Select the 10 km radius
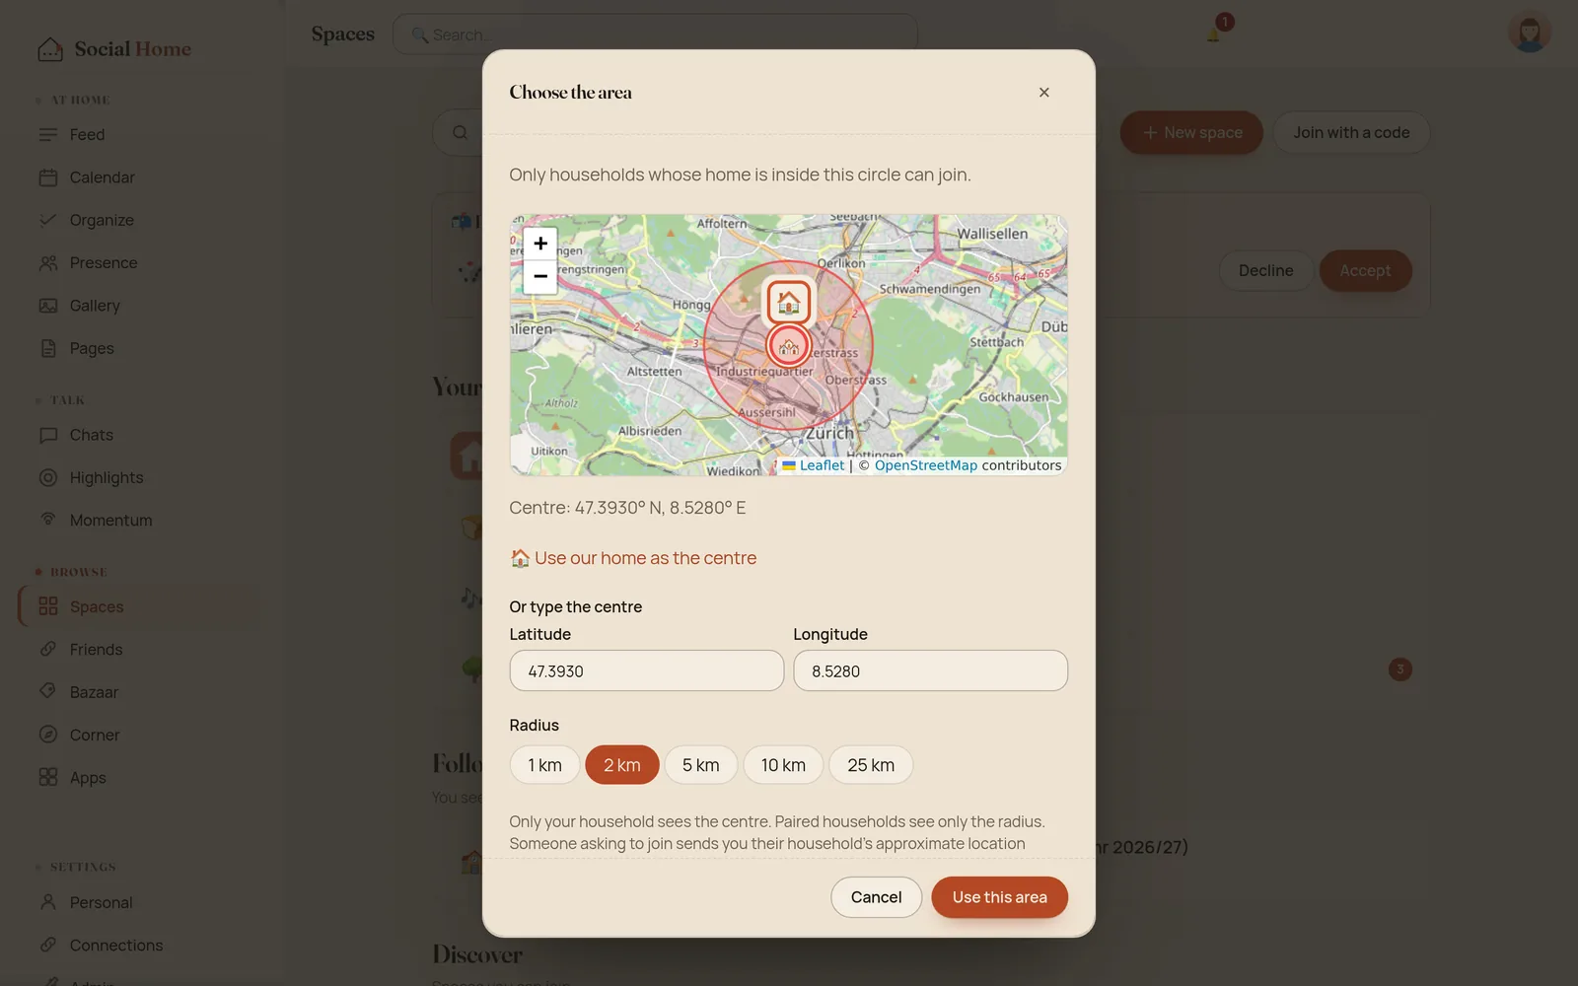 [x=783, y=765]
